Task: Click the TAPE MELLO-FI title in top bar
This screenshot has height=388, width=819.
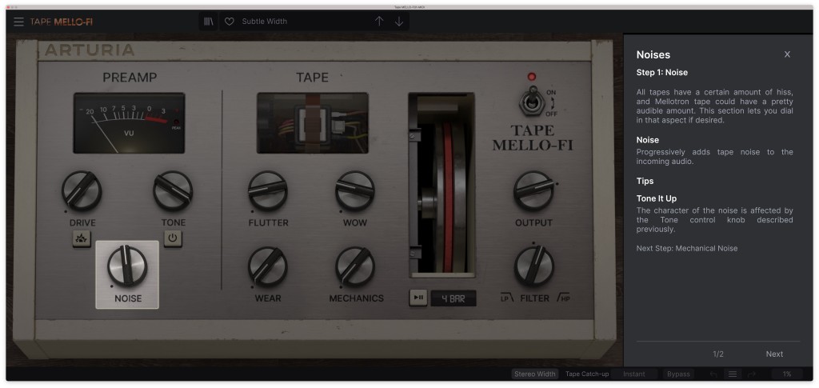Action: 62,22
